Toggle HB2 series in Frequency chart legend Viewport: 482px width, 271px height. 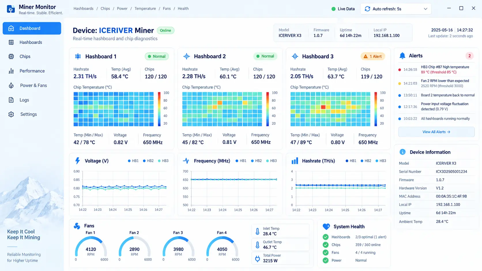(256, 161)
